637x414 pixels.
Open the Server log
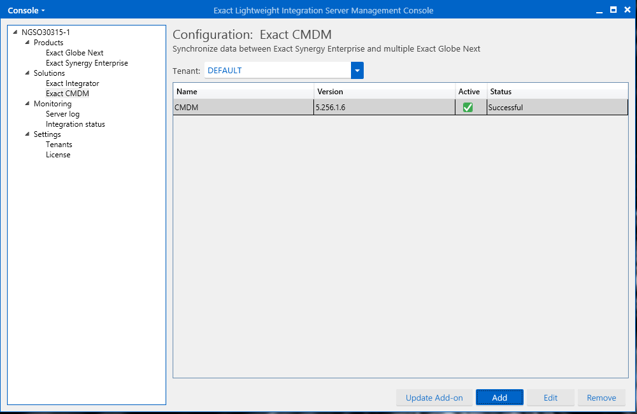62,114
